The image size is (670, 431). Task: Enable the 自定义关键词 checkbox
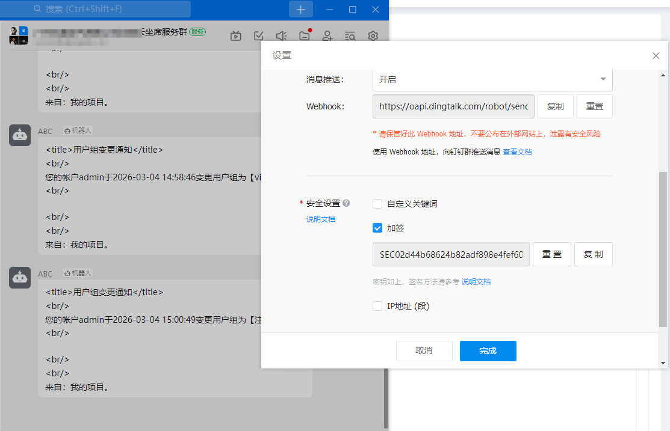click(x=377, y=204)
